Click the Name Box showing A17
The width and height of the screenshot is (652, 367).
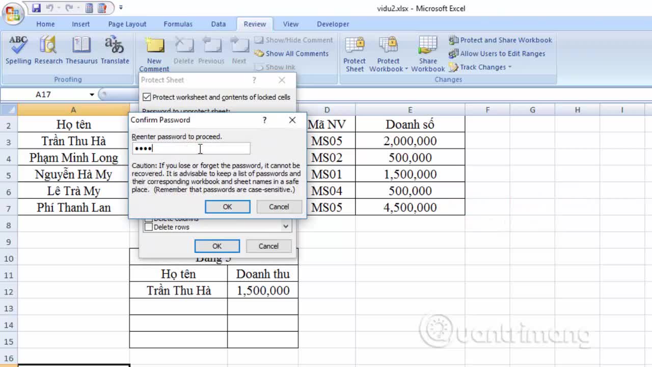tap(44, 94)
